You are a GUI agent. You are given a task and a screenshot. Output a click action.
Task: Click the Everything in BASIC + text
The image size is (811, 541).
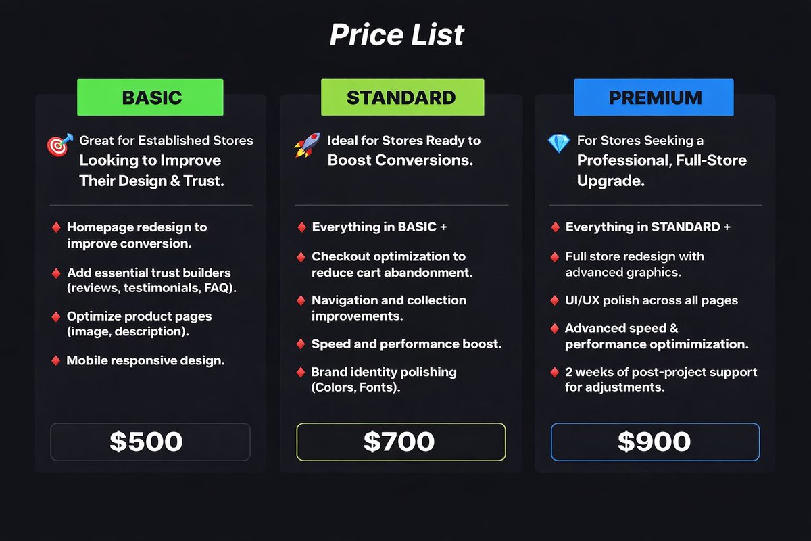(379, 227)
